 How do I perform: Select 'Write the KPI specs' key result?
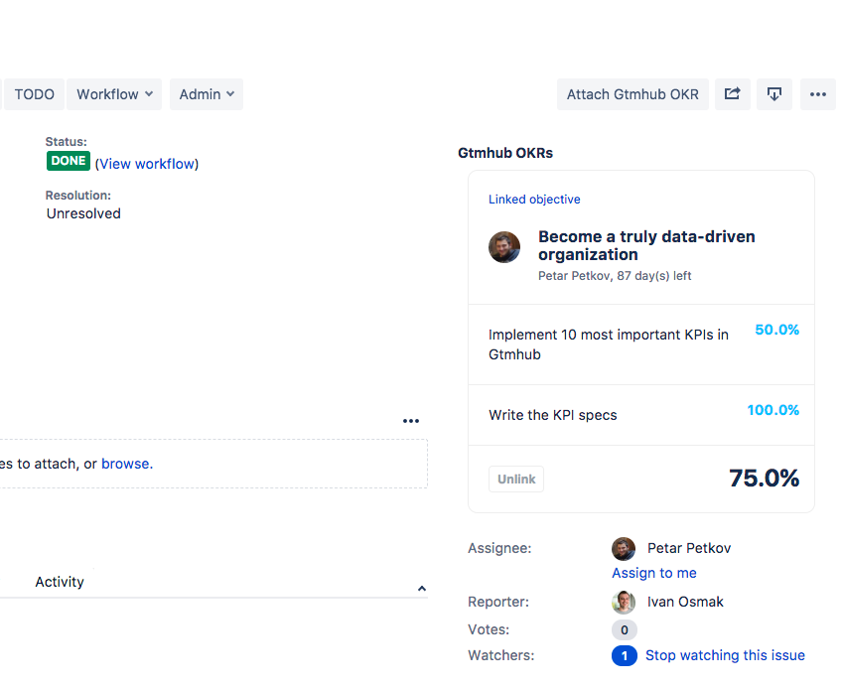[x=552, y=415]
